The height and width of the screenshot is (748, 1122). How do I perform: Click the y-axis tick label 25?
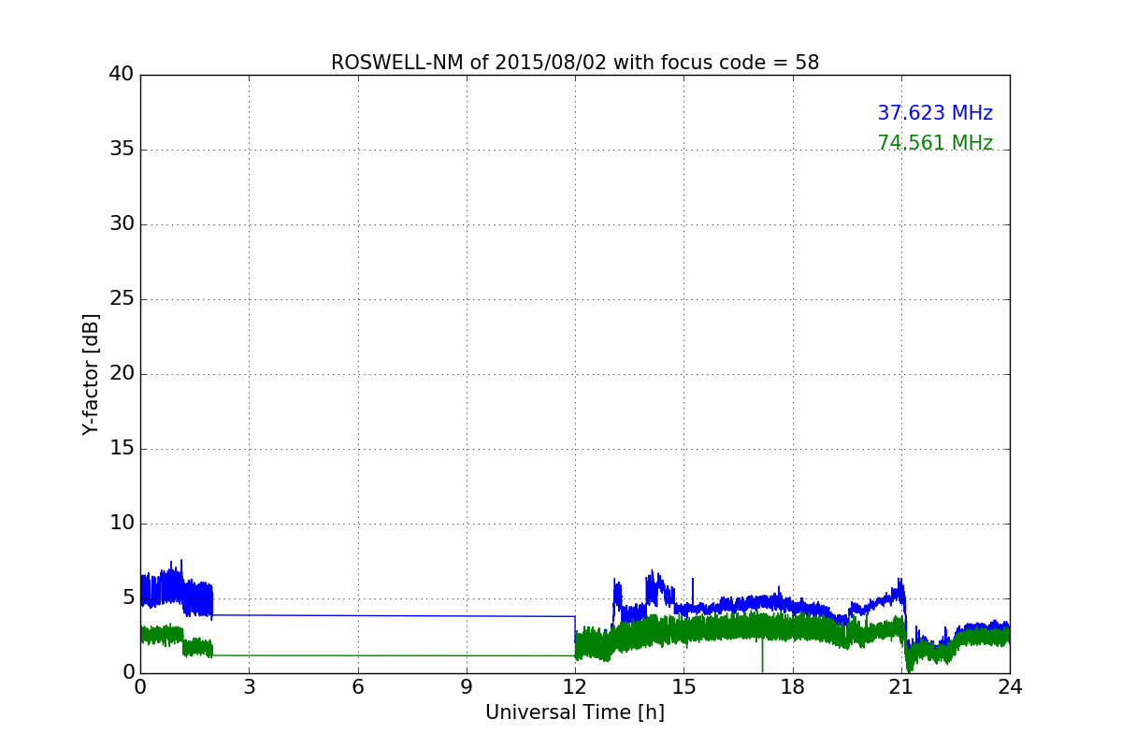pos(122,299)
